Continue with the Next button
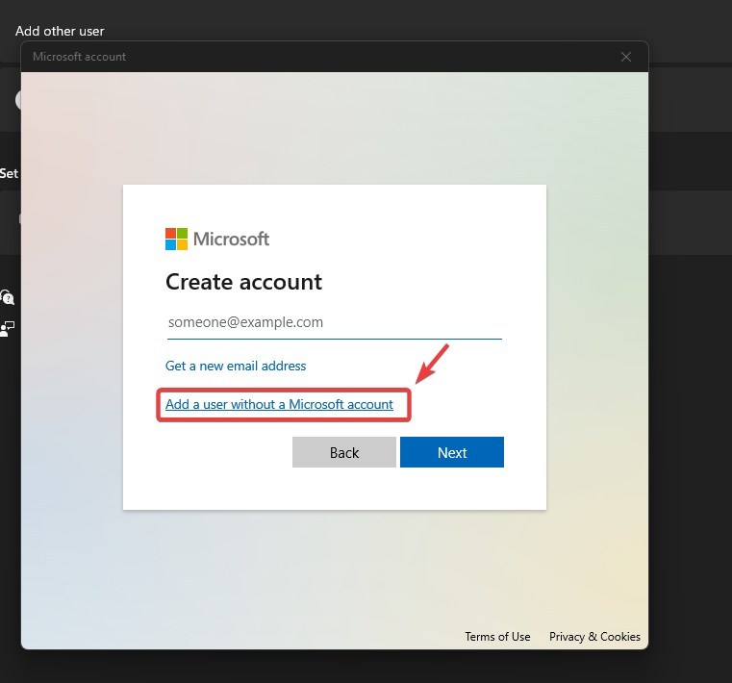The width and height of the screenshot is (732, 683). [452, 452]
